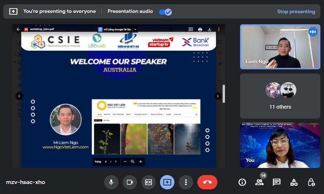Click the page number field showing 4
324x194 pixels.
click(105, 162)
